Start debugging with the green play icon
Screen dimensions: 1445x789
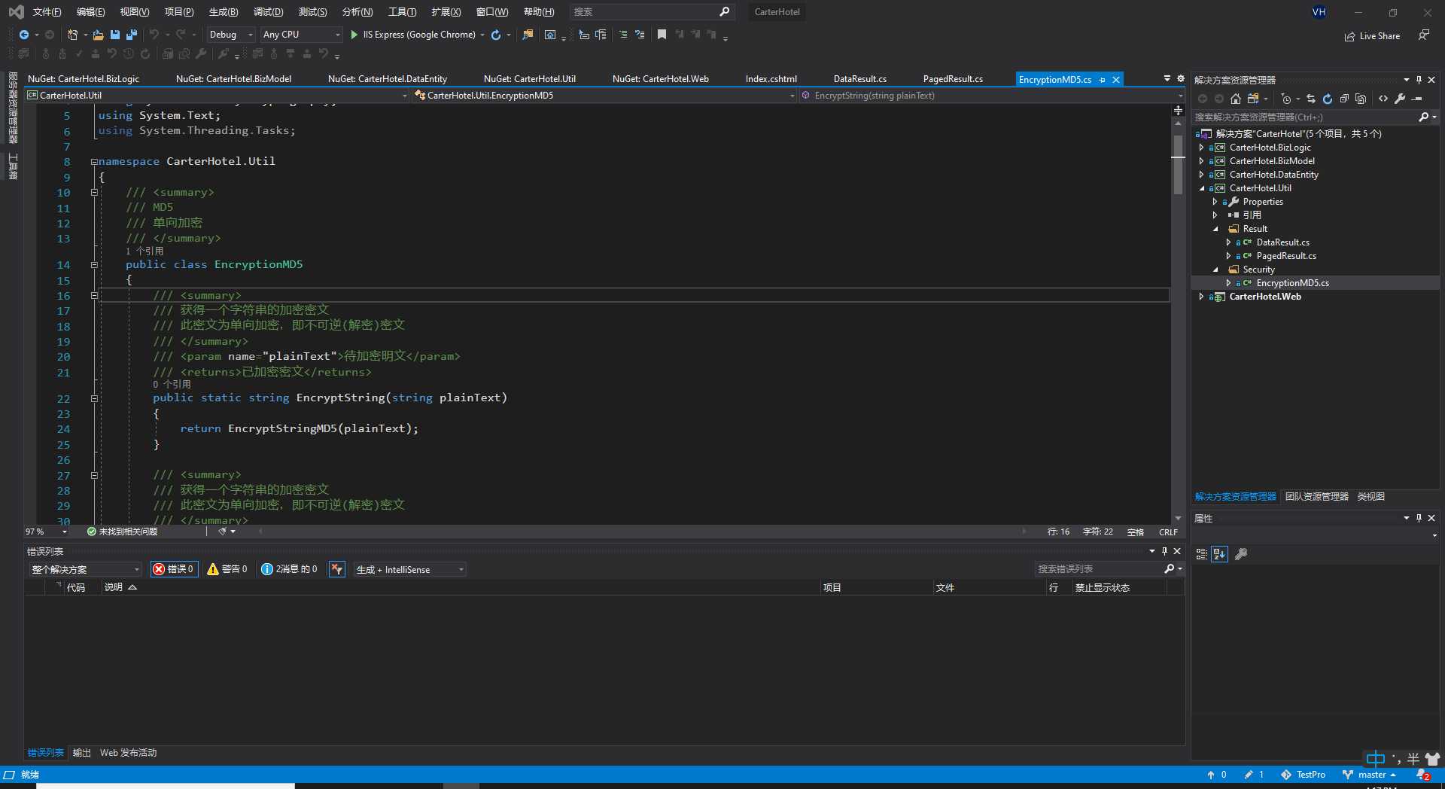(354, 35)
